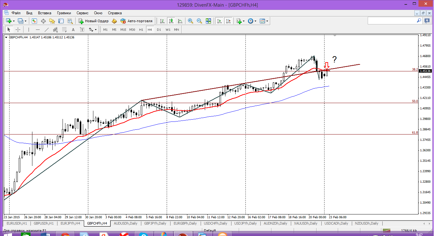Click the search magnifier icon
The image size is (435, 236).
click(419, 21)
